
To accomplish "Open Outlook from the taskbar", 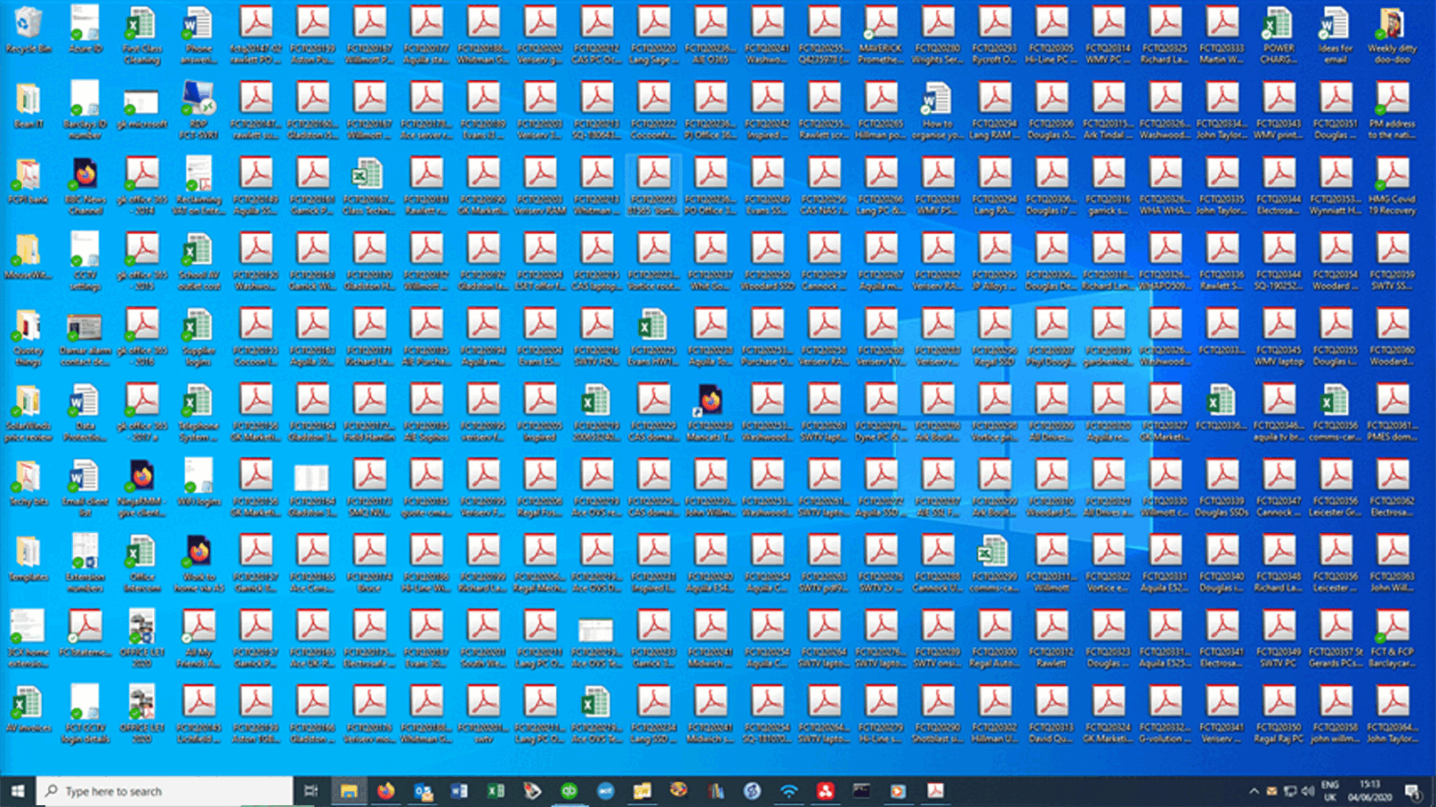I will point(423,791).
